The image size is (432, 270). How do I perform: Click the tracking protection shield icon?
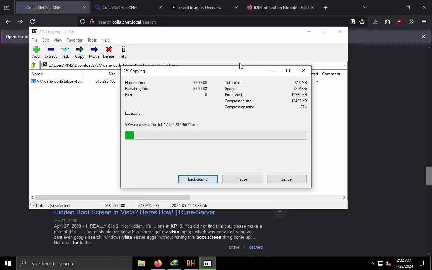(x=83, y=22)
